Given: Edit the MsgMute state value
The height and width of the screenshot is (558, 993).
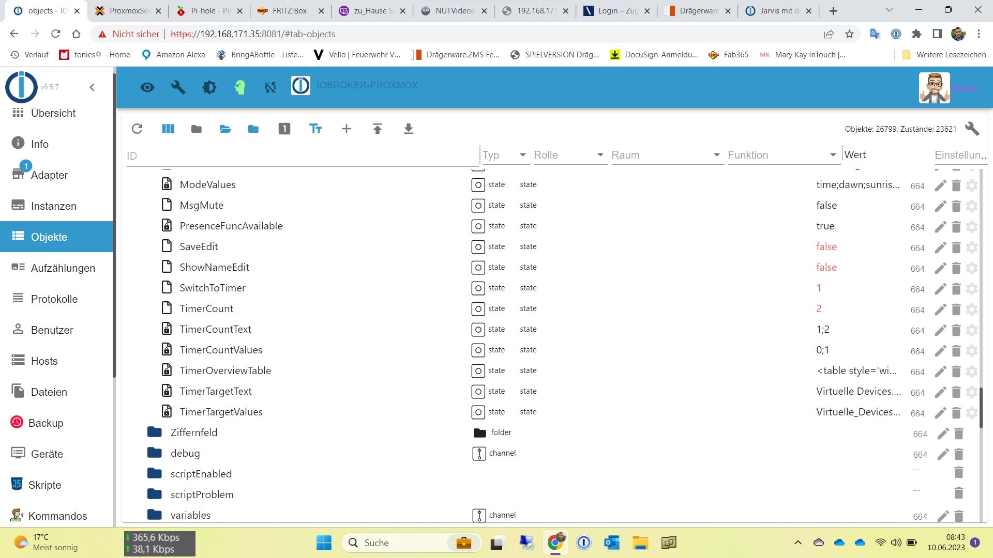Looking at the screenshot, I should point(940,206).
